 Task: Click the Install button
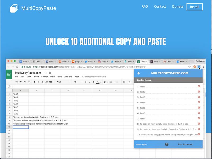(195, 7)
